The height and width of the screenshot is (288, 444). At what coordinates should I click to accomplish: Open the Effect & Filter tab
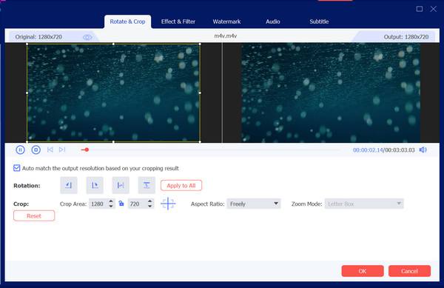(178, 21)
